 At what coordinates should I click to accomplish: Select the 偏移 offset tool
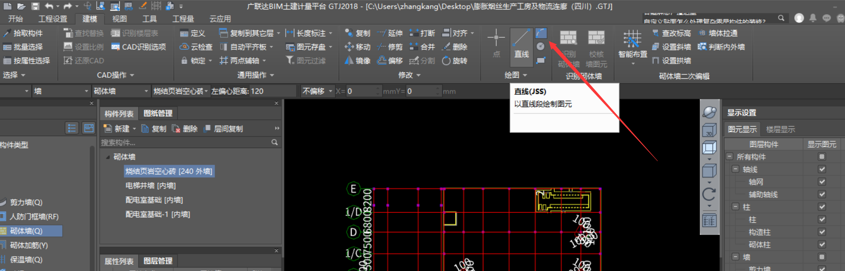[390, 61]
